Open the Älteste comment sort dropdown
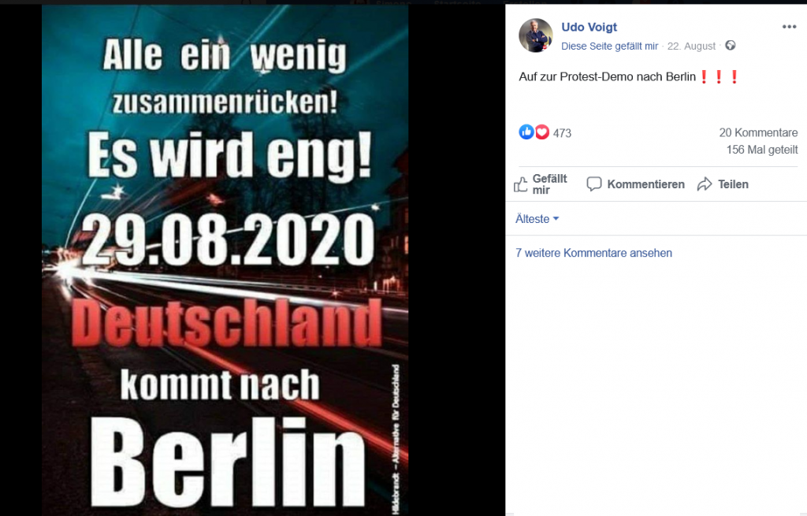This screenshot has width=807, height=516. [x=537, y=219]
